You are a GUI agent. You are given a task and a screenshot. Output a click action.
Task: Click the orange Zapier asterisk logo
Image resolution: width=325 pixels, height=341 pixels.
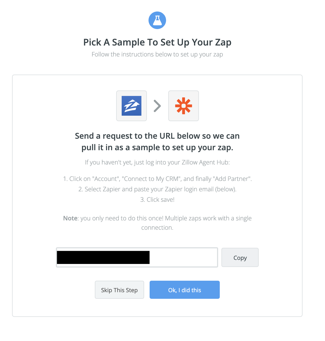(183, 106)
